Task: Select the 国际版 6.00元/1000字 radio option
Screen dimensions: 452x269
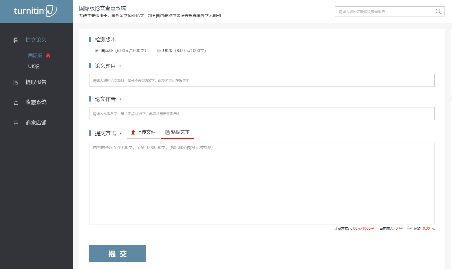Action: pos(97,51)
